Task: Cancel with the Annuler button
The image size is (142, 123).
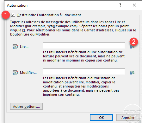Action: tap(128, 117)
